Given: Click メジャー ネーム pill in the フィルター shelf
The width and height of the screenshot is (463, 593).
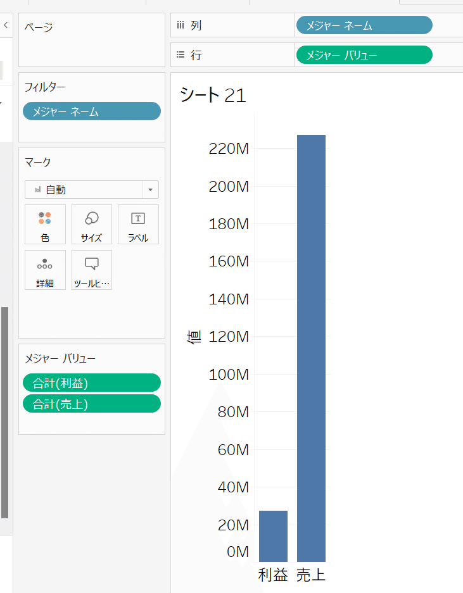Looking at the screenshot, I should coord(91,111).
